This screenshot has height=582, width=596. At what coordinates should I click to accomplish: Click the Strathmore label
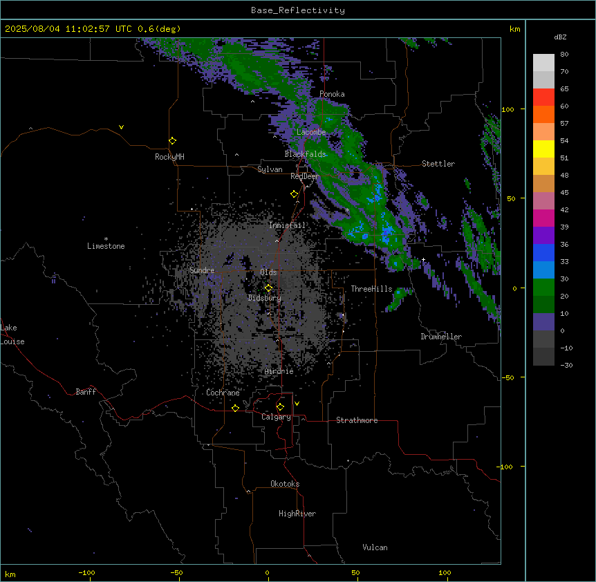click(x=357, y=420)
